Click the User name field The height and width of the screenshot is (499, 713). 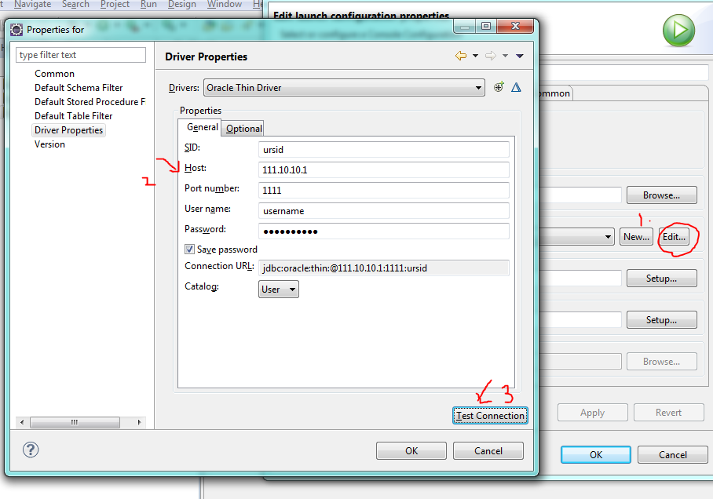[x=384, y=211]
